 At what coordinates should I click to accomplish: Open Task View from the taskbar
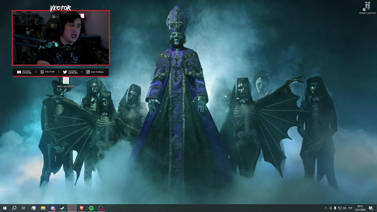pyautogui.click(x=24, y=208)
